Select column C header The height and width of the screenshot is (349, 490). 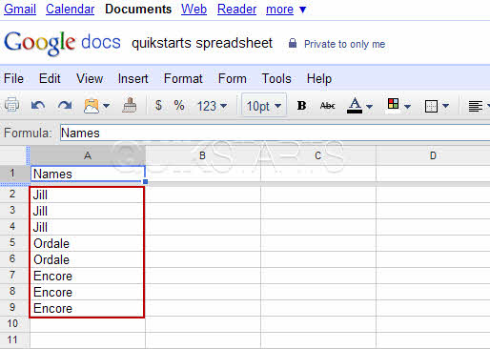click(318, 155)
